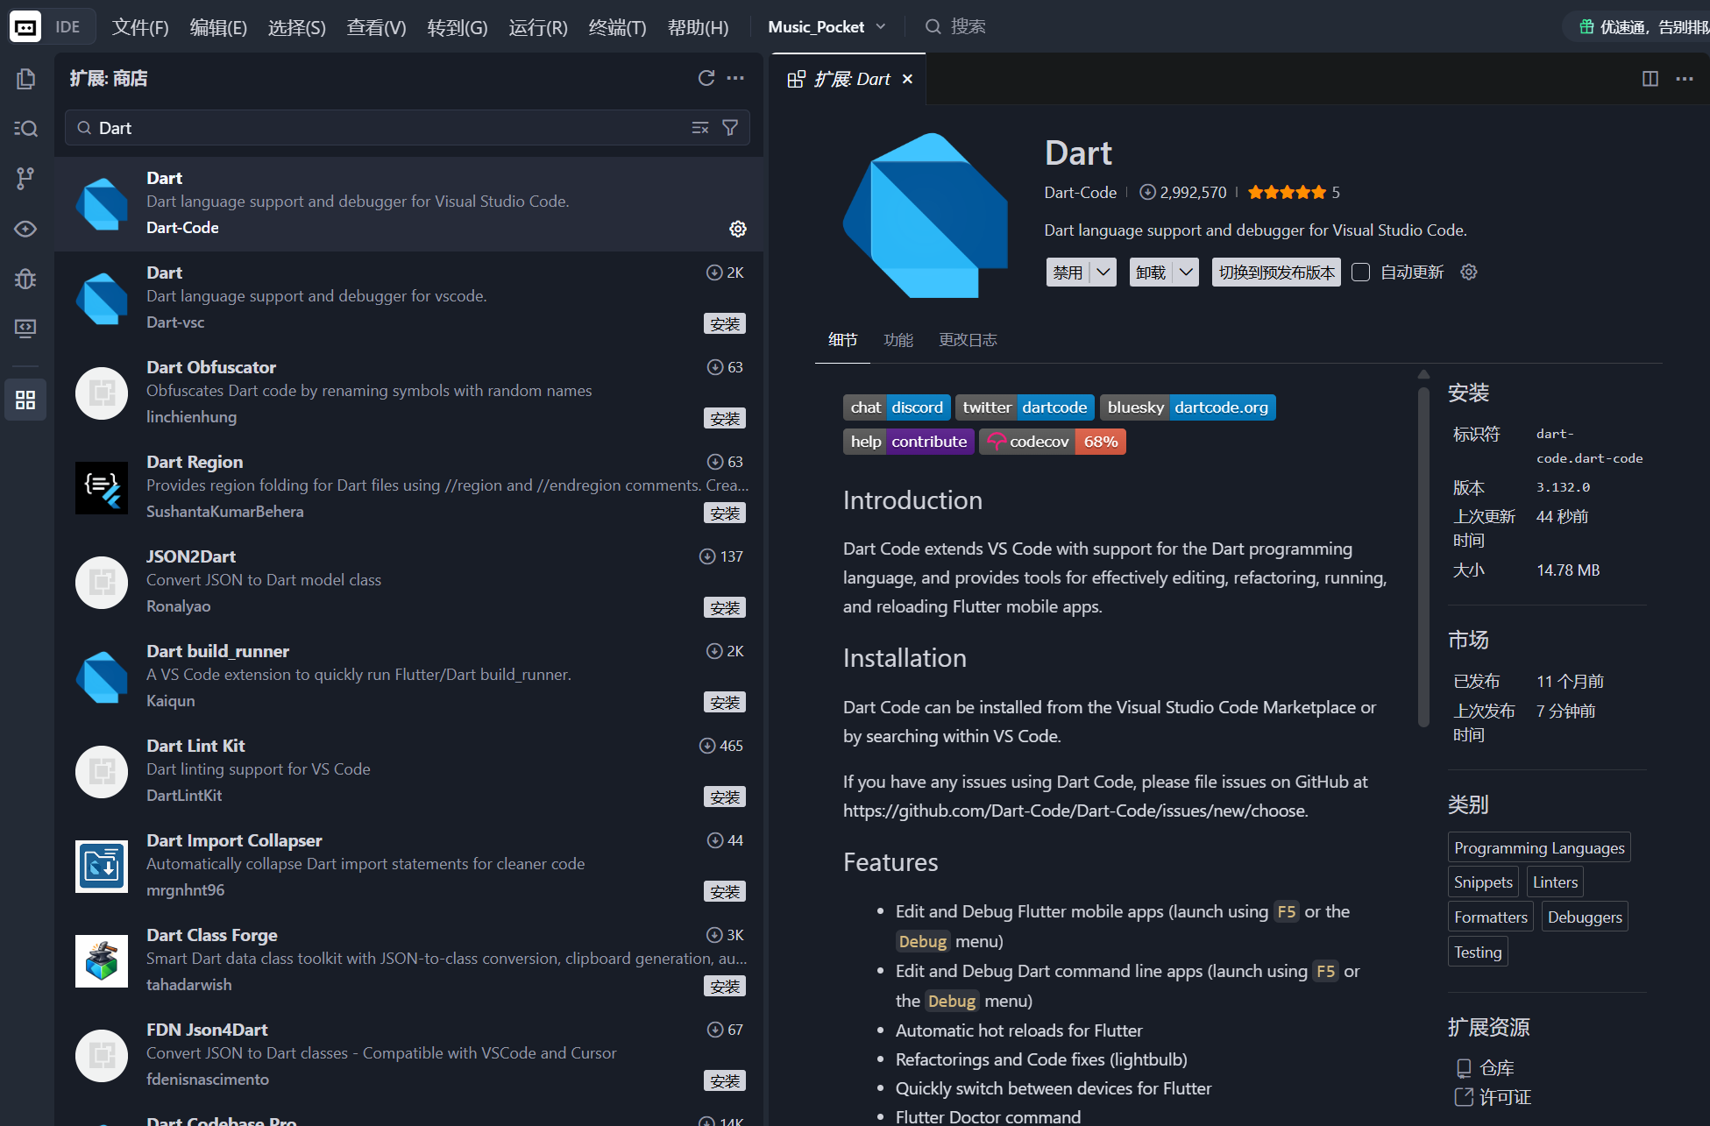This screenshot has height=1126, width=1710.
Task: Click the Disable extension button
Action: click(x=1068, y=273)
